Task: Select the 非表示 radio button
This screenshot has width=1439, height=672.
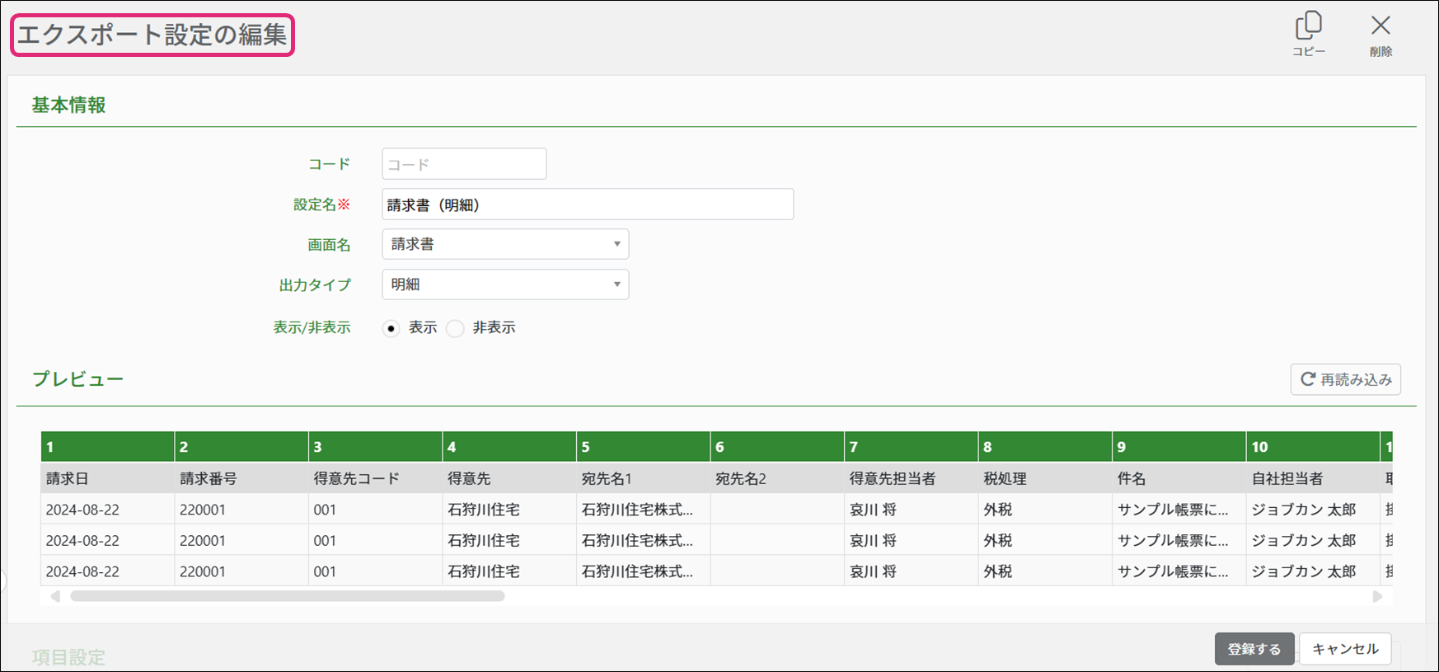Action: click(x=455, y=328)
